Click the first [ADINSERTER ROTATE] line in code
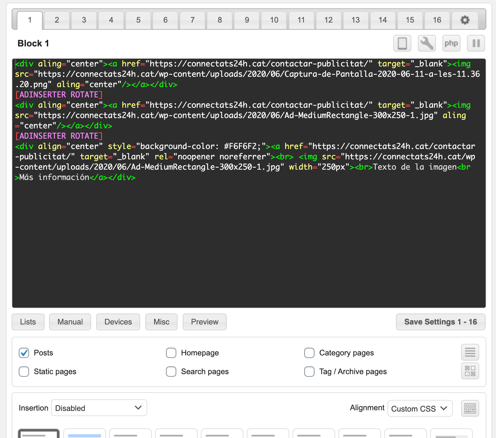This screenshot has height=438, width=496. click(59, 95)
